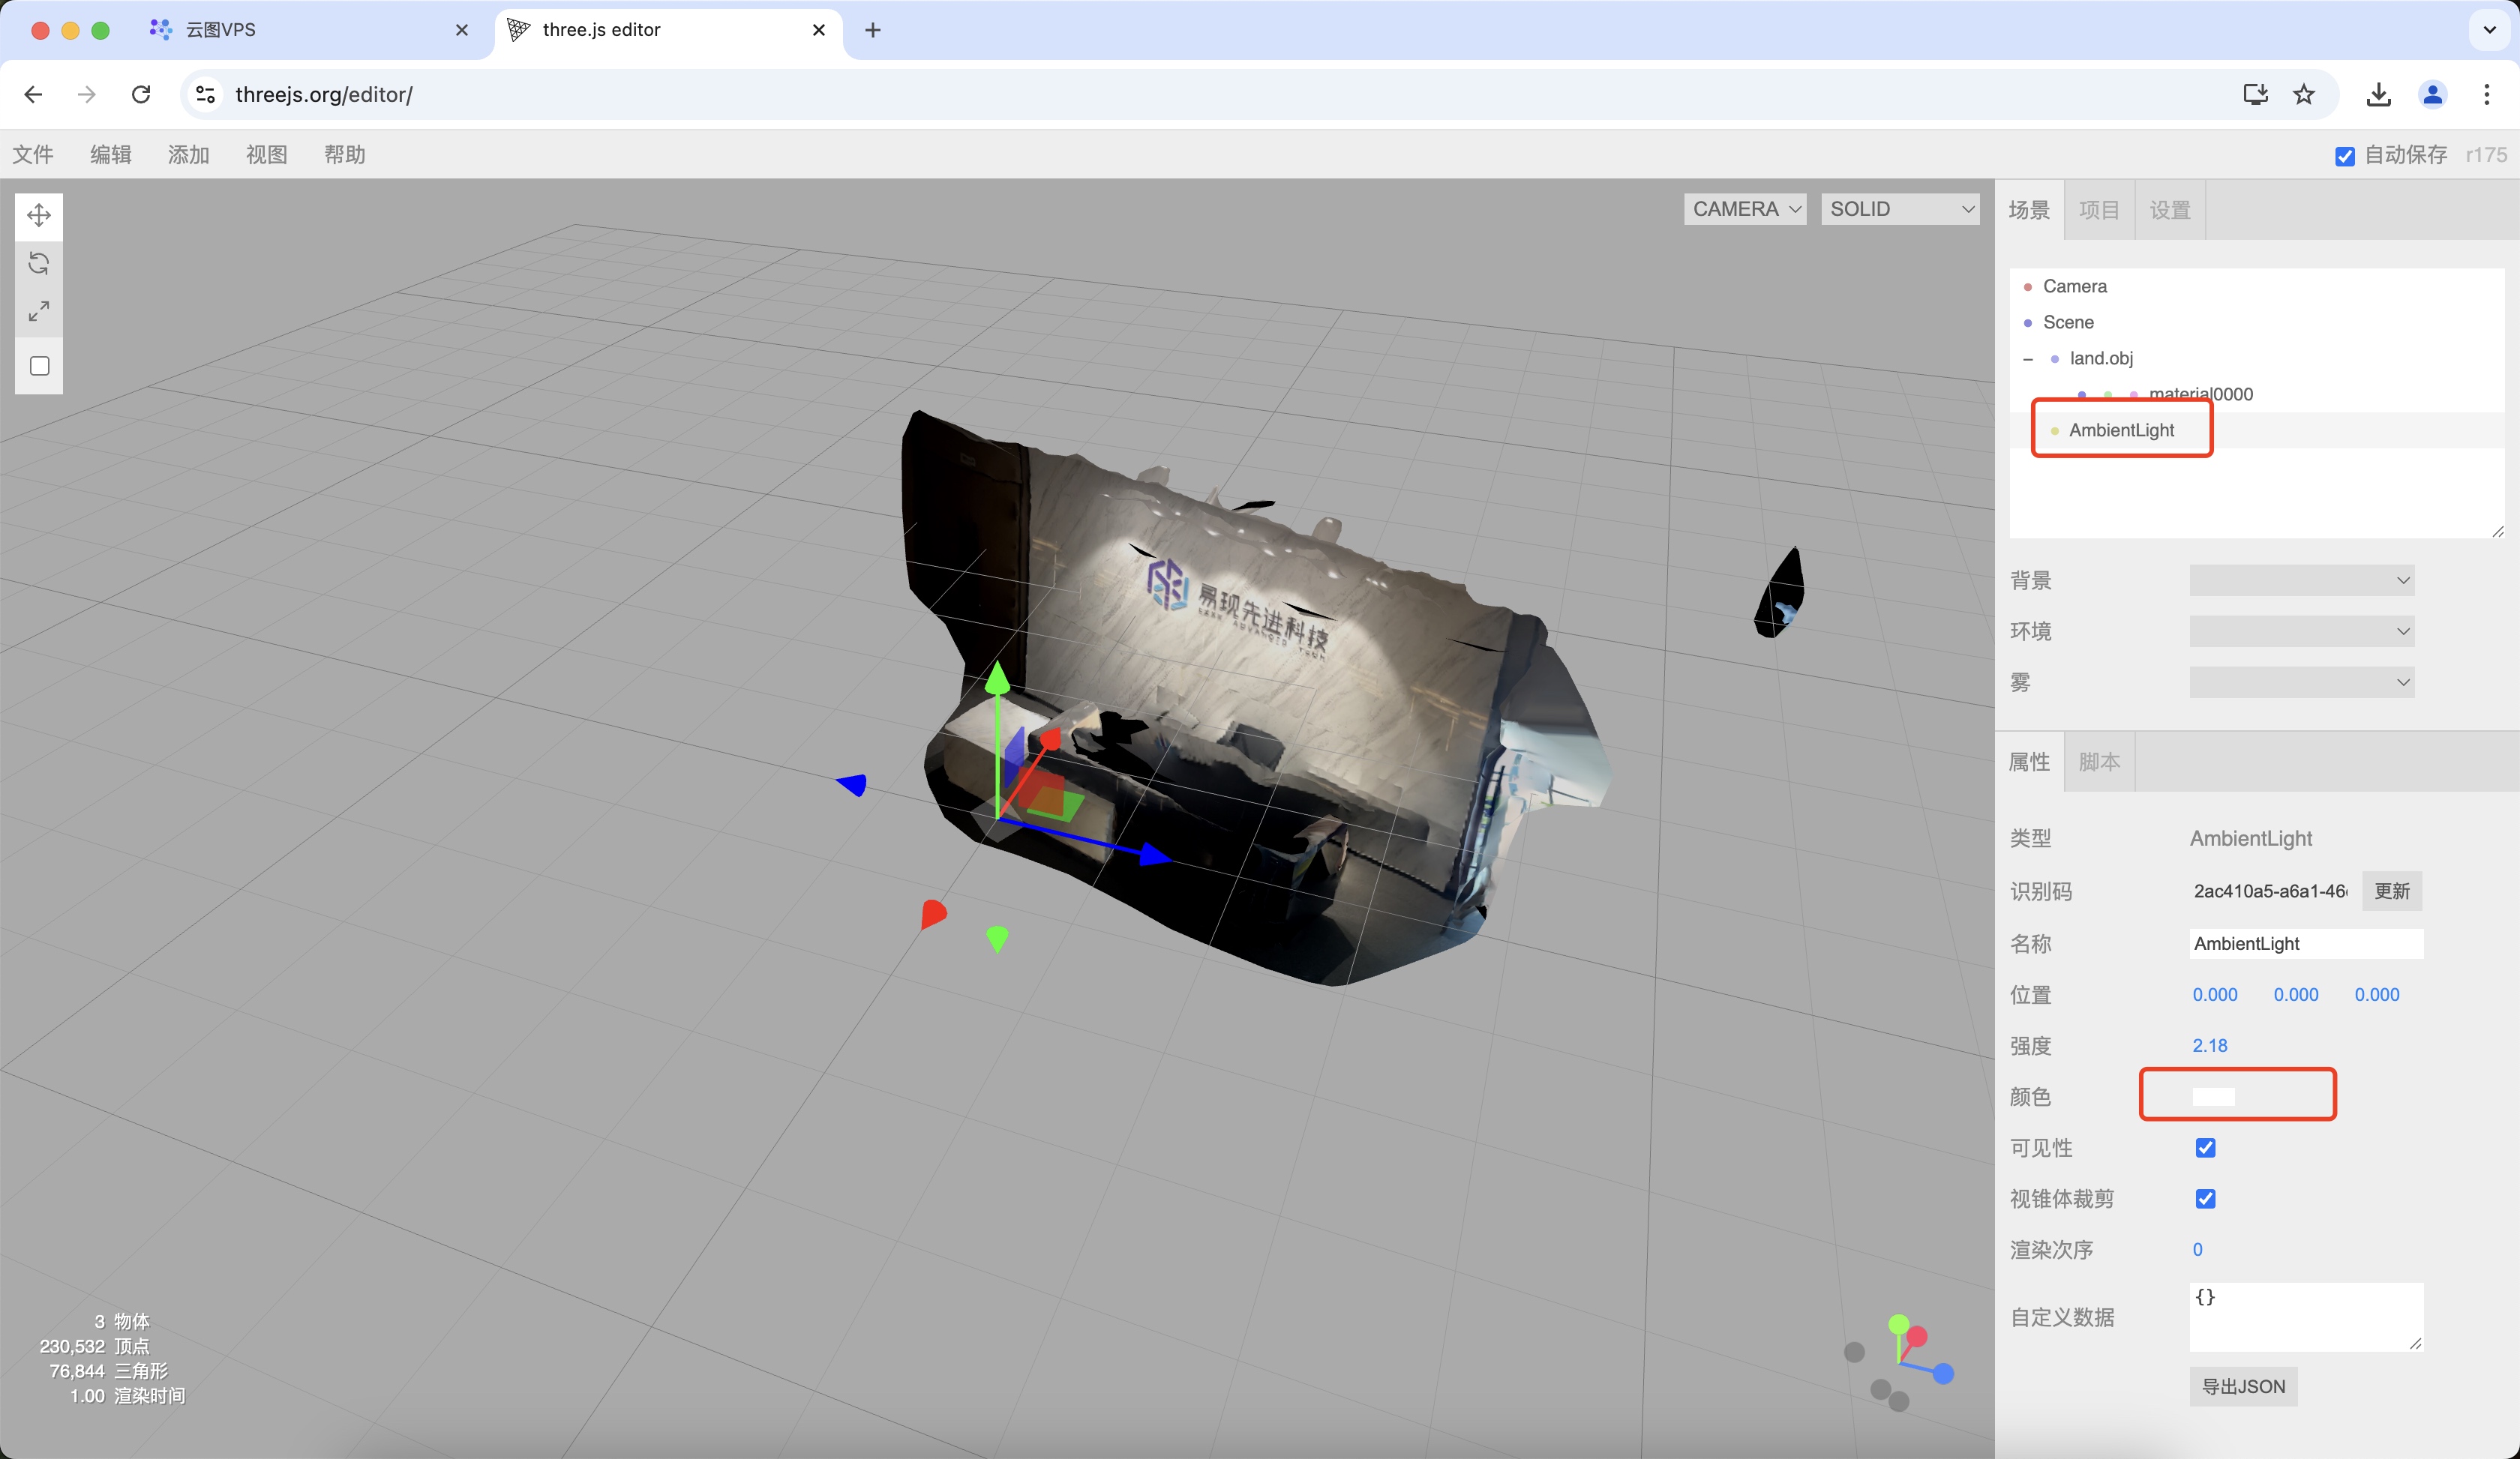Viewport: 2520px width, 1459px height.
Task: Click the 更新 button next to UUID
Action: tap(2392, 891)
